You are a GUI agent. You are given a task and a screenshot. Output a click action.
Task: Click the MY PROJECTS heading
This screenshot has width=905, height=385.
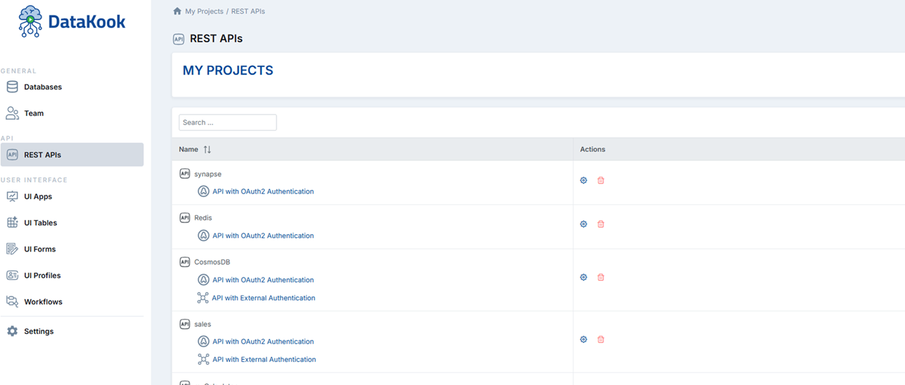tap(228, 71)
